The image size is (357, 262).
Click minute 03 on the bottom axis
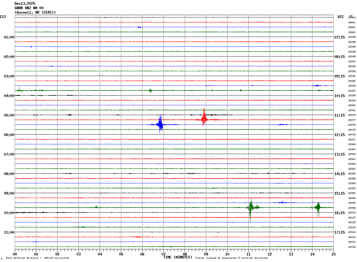(78, 254)
